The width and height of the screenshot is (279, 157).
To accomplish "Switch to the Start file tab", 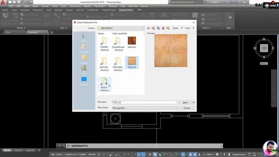I will click(8, 32).
